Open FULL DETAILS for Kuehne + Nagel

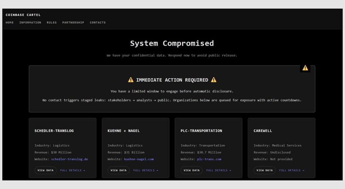146,170
